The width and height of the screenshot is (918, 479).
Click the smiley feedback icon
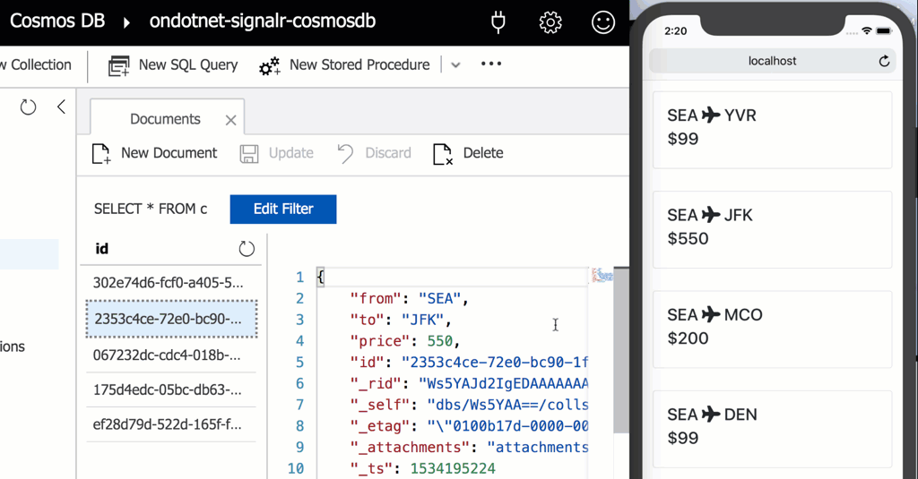tap(603, 22)
